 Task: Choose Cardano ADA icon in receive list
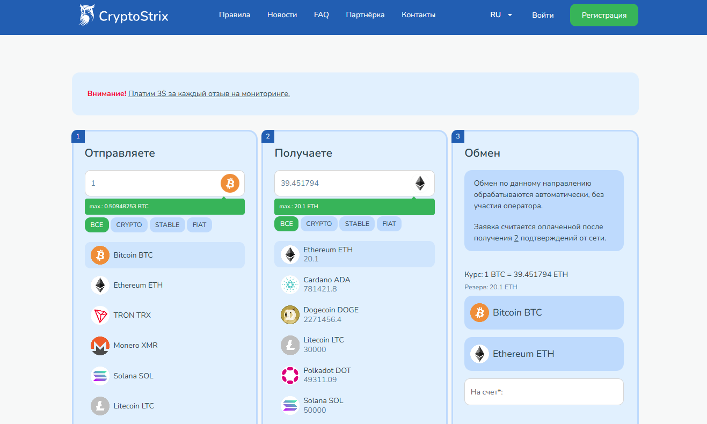pos(290,284)
